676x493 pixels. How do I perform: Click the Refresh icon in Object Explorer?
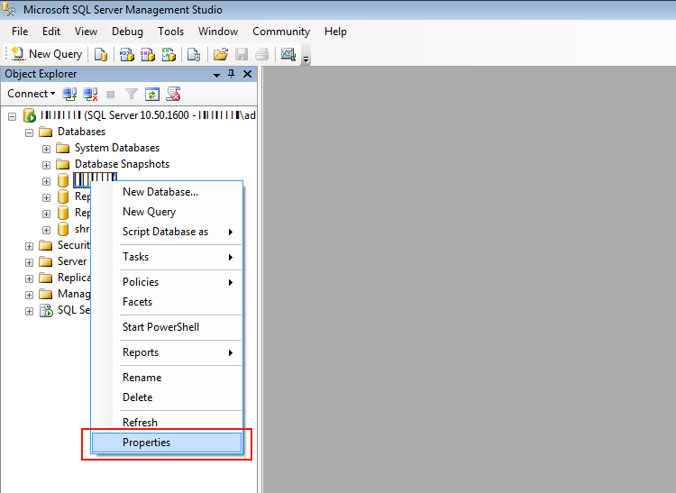(151, 94)
